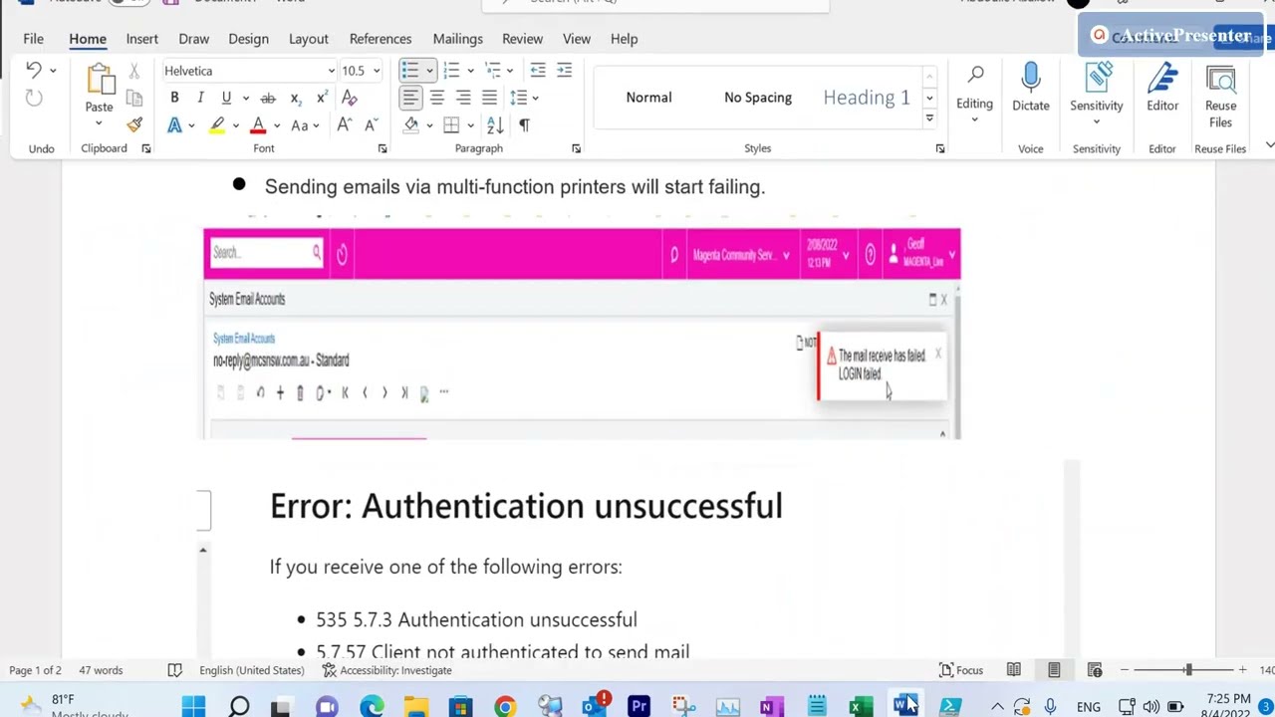Apply the No Spacing style
This screenshot has height=717, width=1275.
758,98
